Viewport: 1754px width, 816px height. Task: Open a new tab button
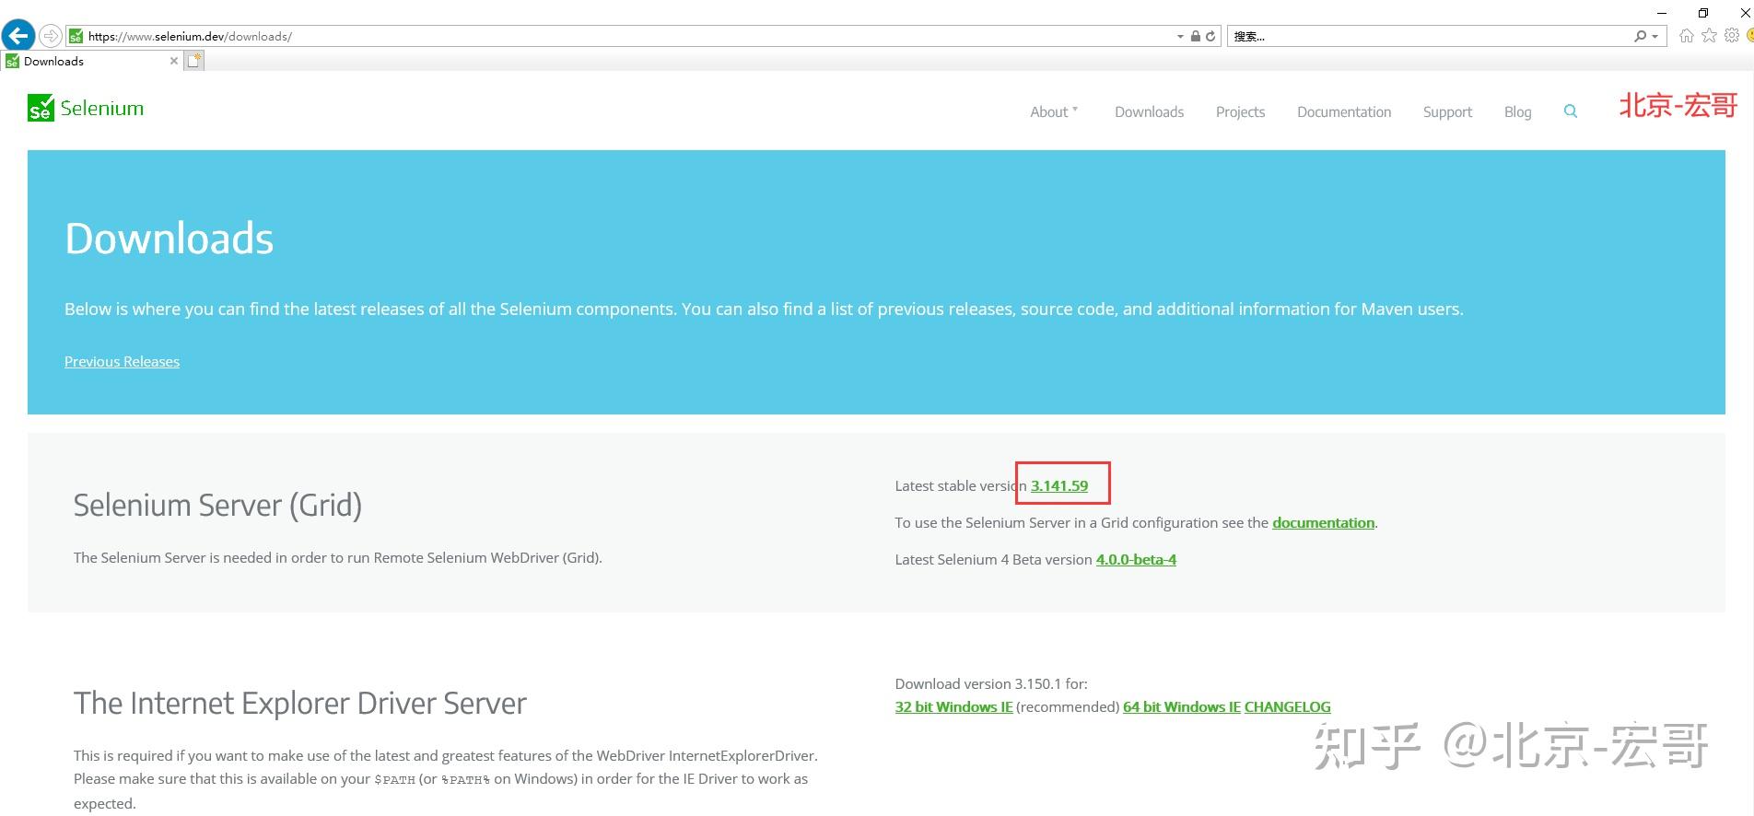[193, 61]
